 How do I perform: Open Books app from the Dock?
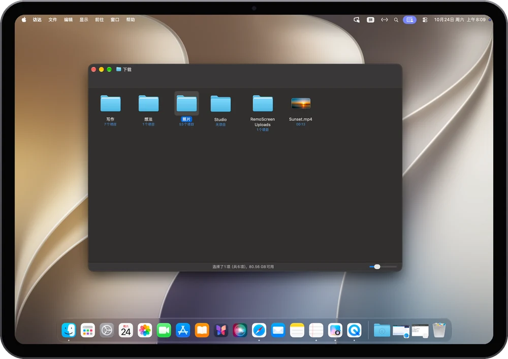[202, 330]
